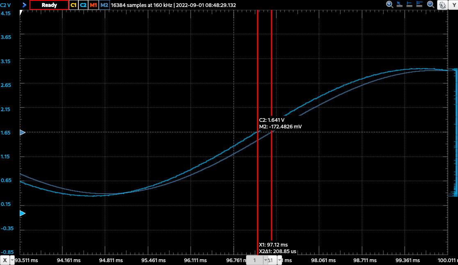
Task: Click the zoom 1:1 magnifier icon
Action: click(x=390, y=5)
